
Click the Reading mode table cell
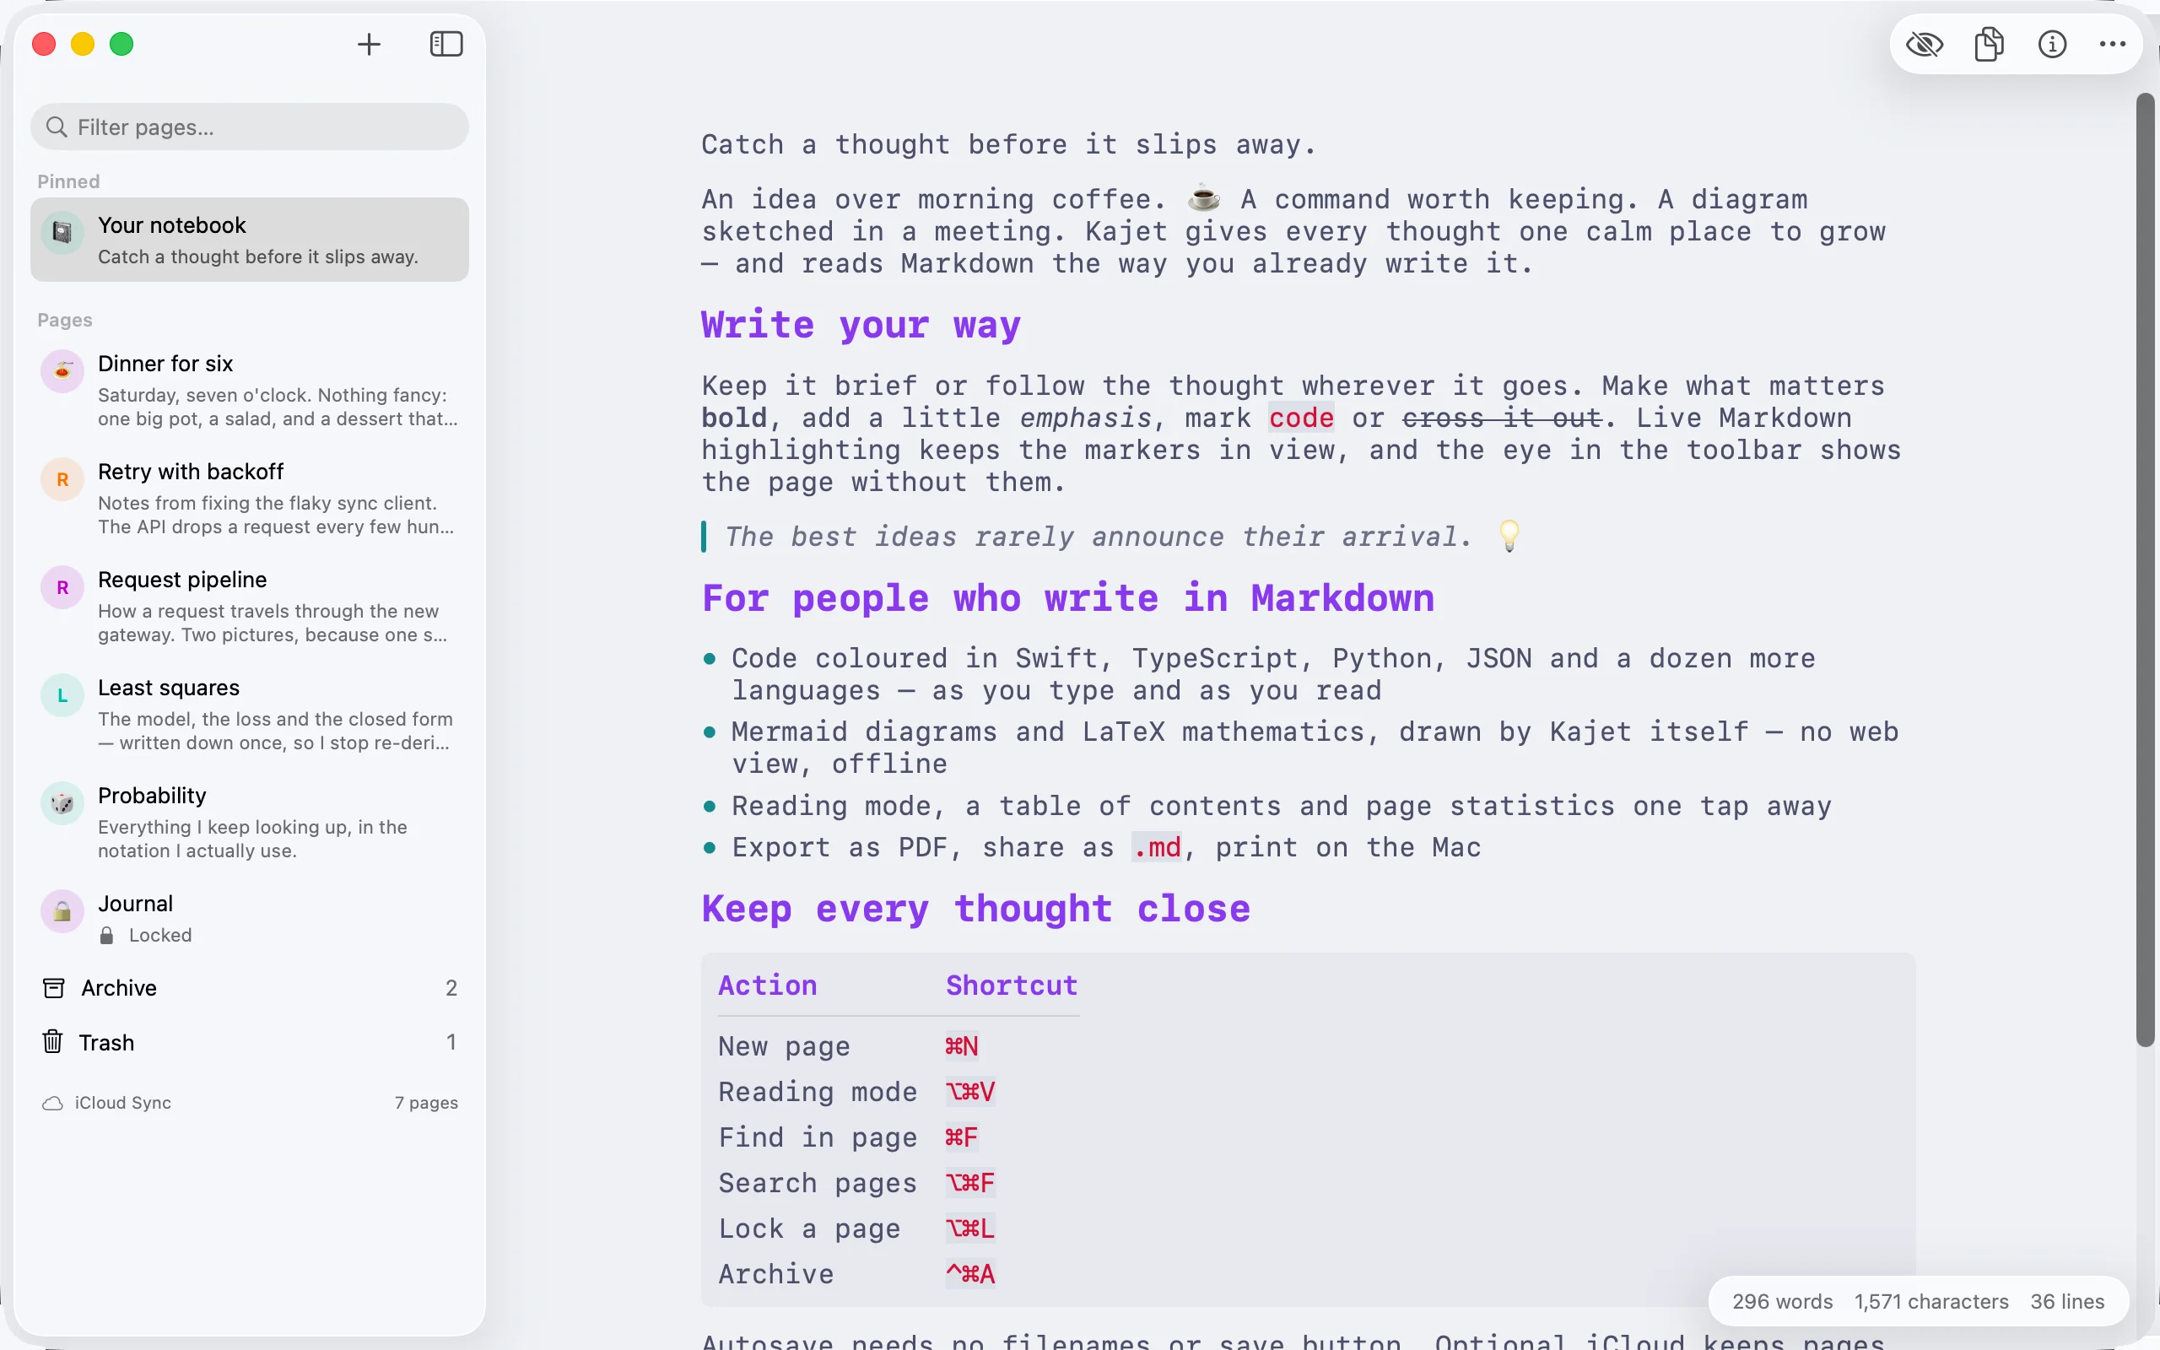[x=818, y=1092]
